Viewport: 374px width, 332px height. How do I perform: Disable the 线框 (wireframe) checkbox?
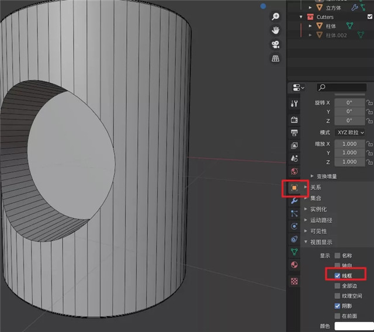tap(337, 275)
